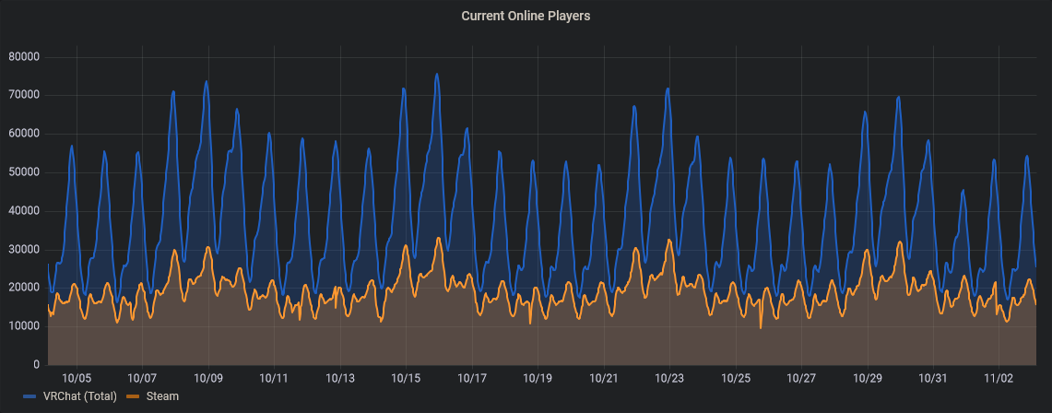
Task: Click the orange Steam legend color swatch
Action: [x=135, y=397]
